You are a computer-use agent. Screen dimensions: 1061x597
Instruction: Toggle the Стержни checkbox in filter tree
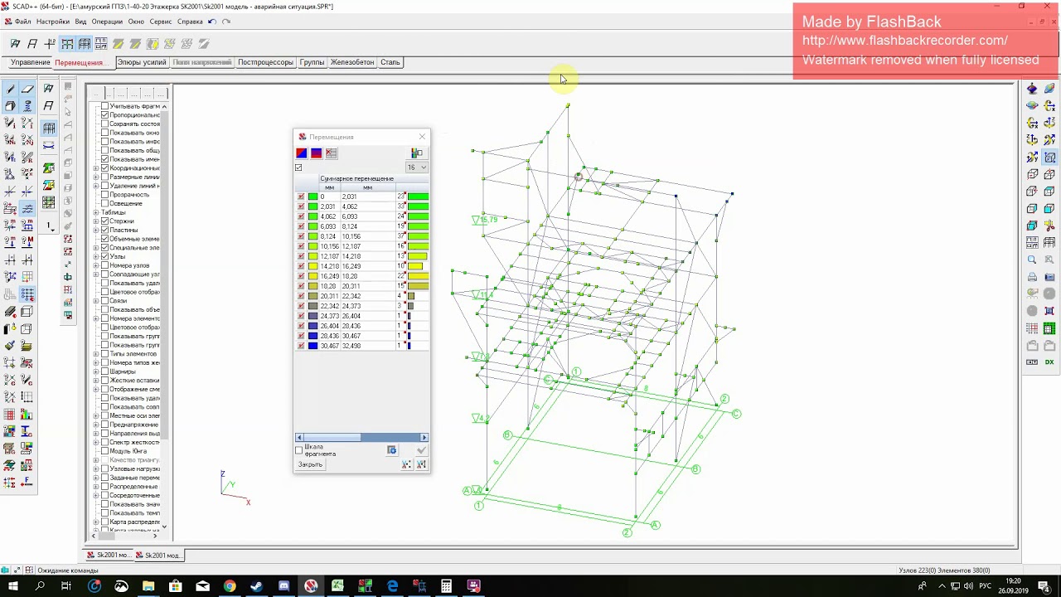tap(105, 221)
